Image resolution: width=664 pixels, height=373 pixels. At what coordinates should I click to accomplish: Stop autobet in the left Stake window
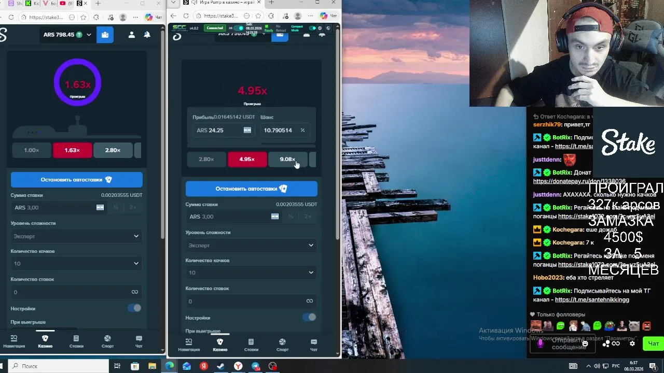(77, 180)
